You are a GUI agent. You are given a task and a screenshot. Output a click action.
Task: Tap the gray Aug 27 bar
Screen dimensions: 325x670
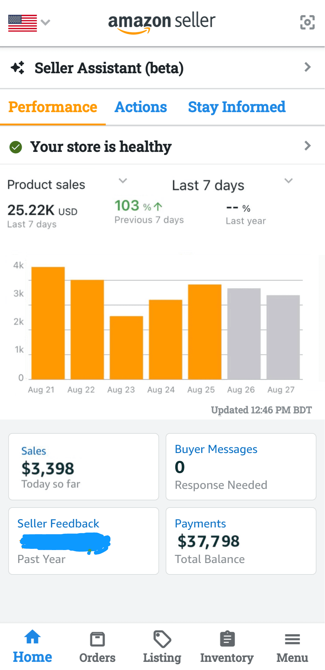click(283, 337)
